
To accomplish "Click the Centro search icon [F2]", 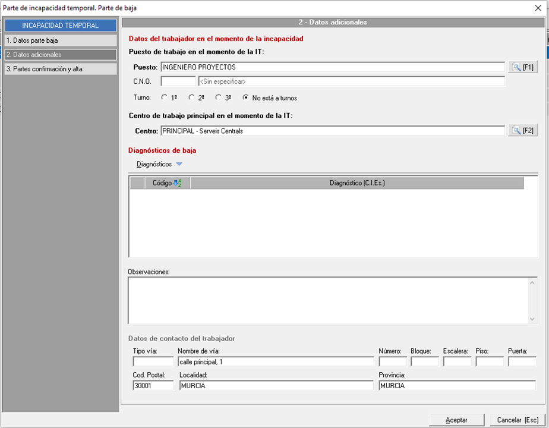I will 522,131.
